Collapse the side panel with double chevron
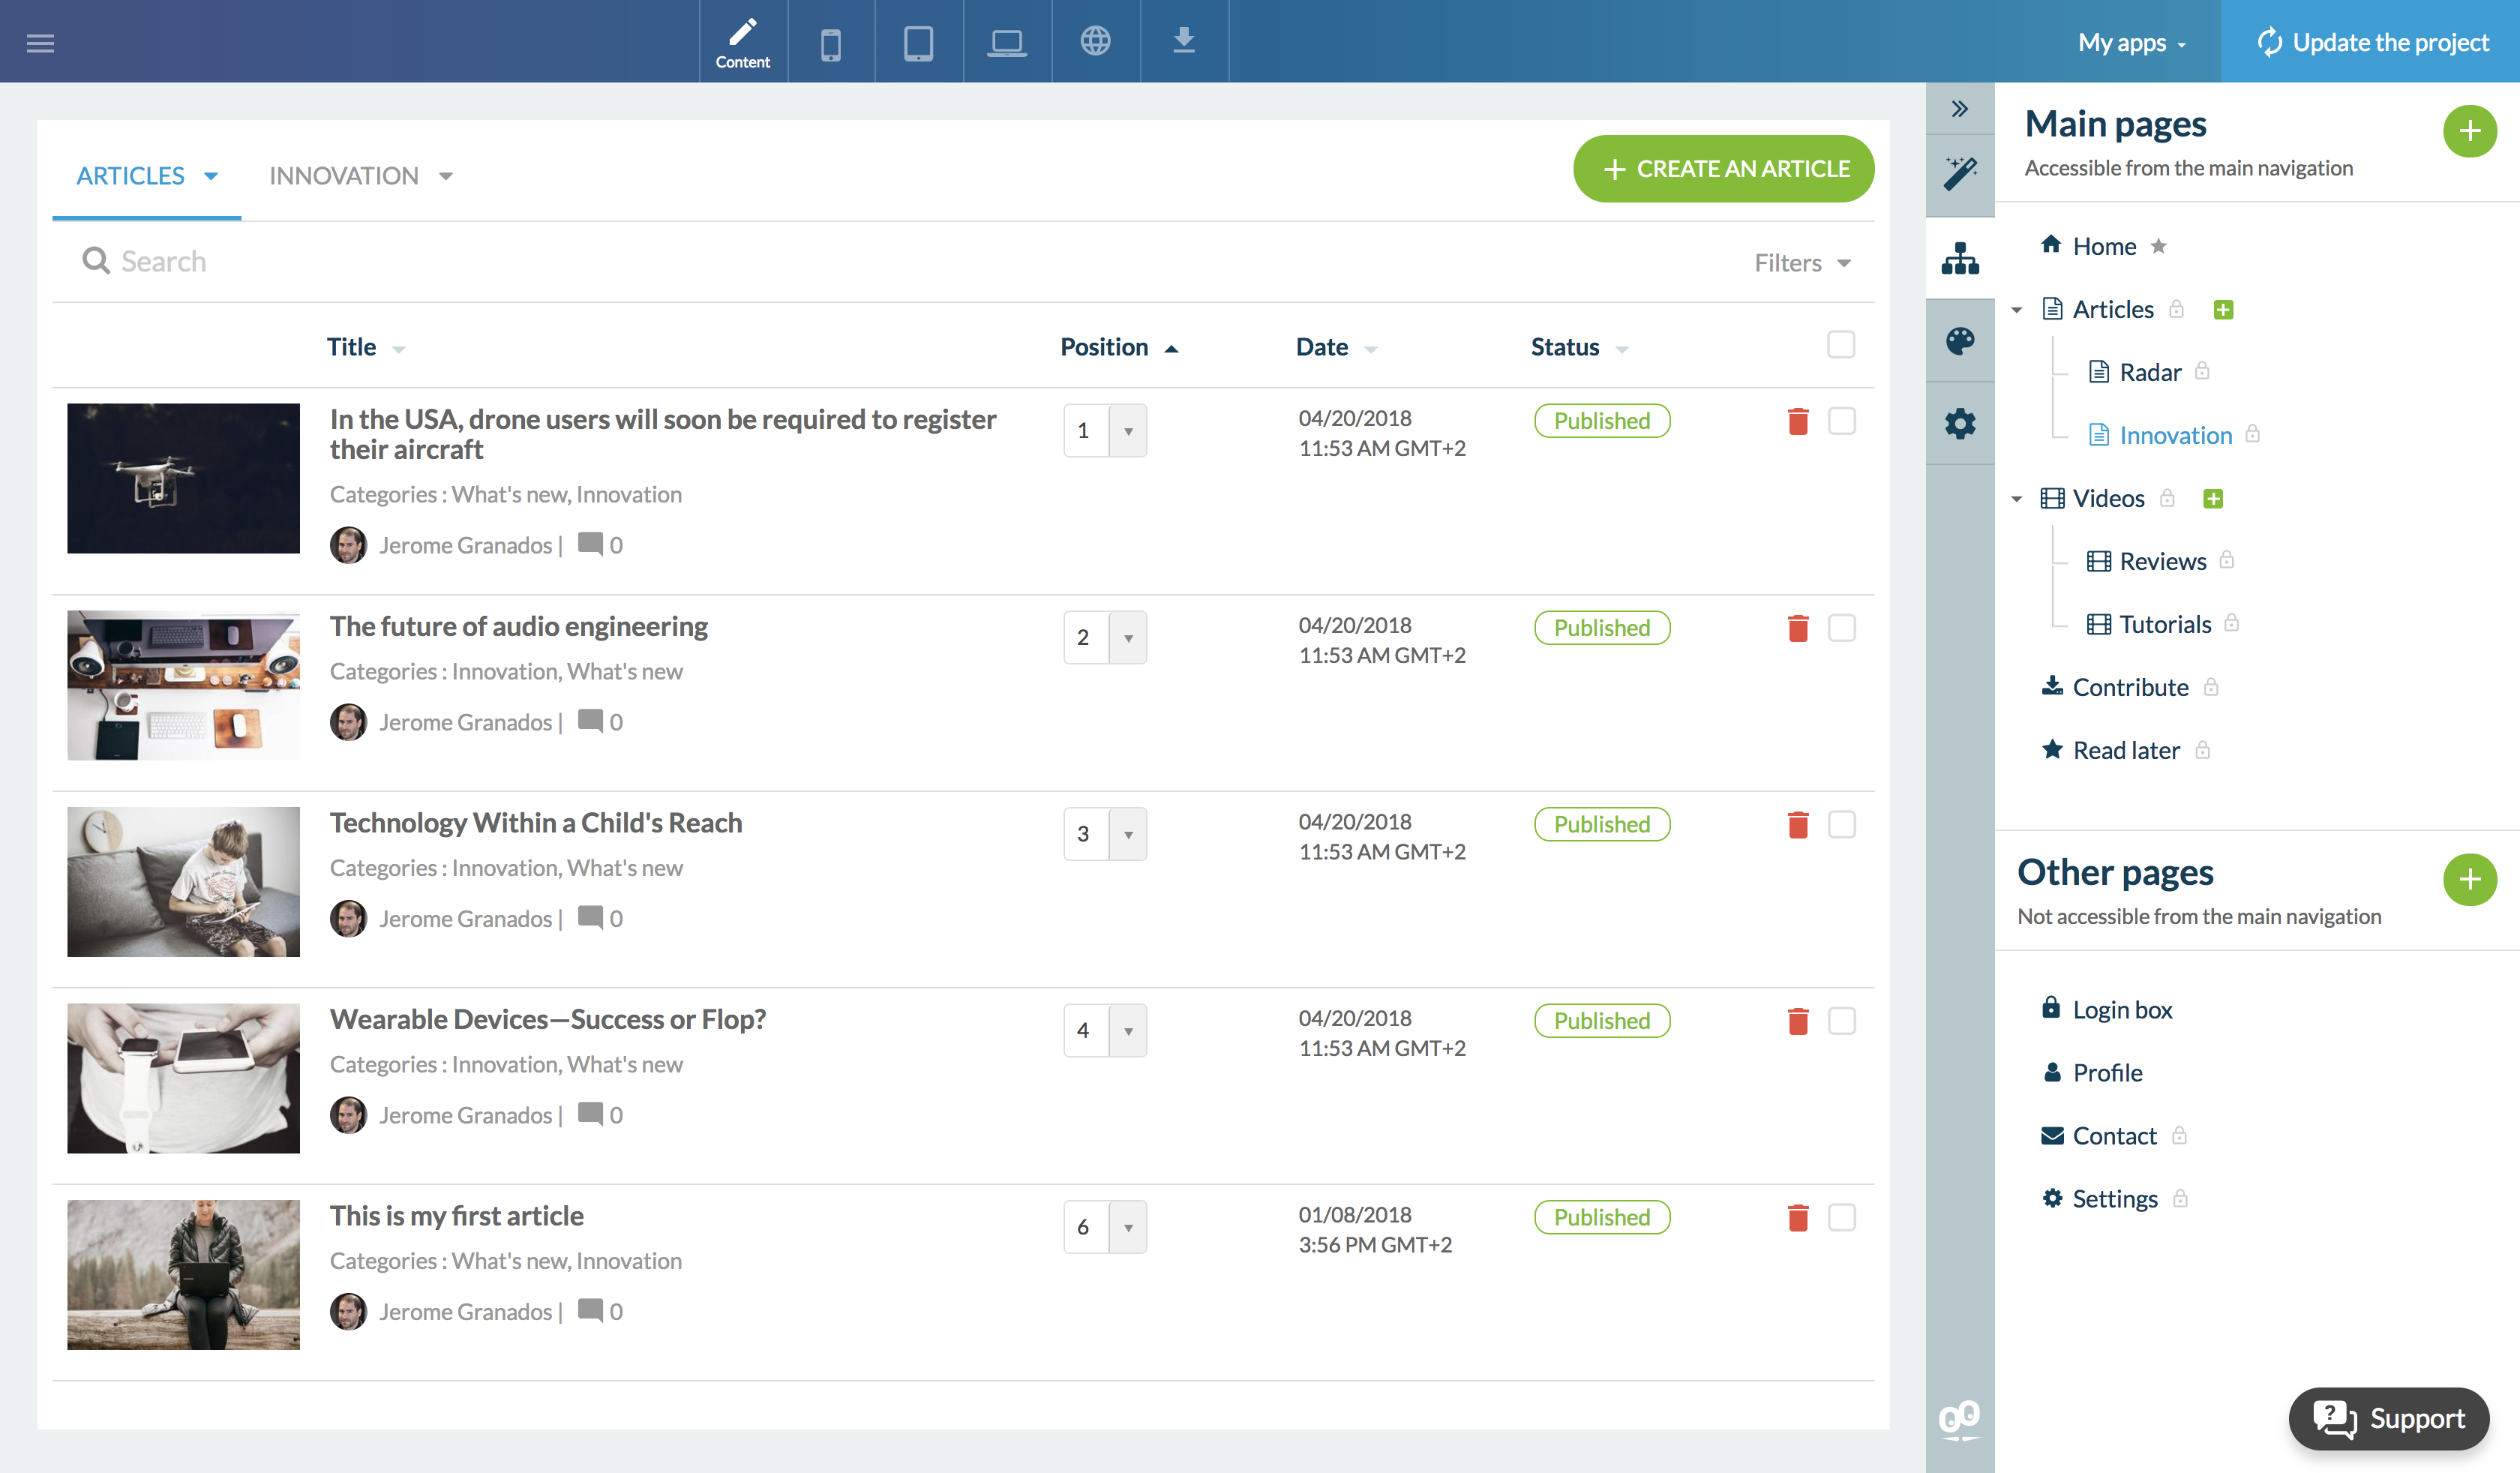 [1959, 109]
